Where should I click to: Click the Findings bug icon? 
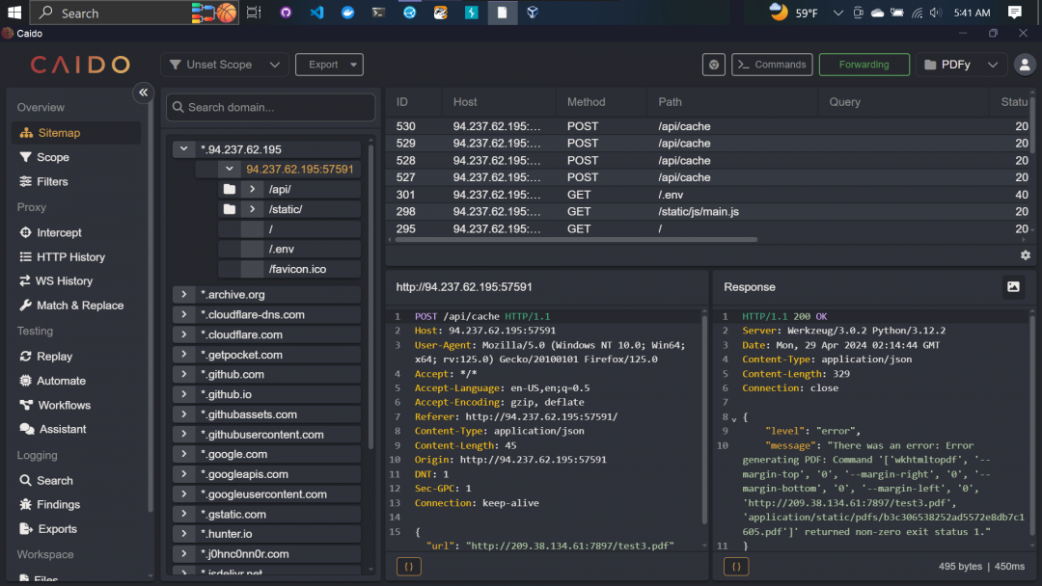[x=25, y=504]
